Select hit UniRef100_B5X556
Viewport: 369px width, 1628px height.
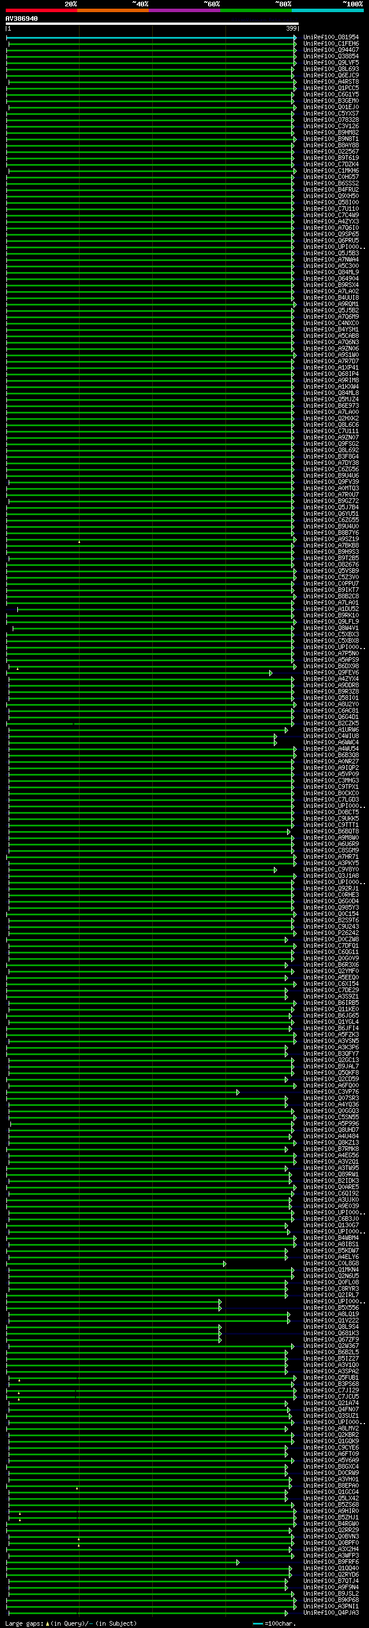[x=330, y=1307]
